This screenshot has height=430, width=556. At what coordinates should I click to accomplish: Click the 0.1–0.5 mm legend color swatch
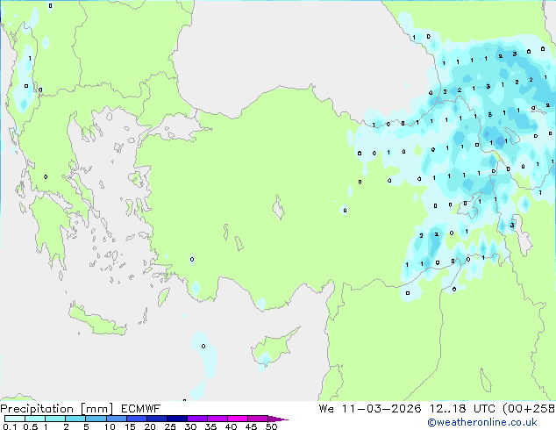[15, 419]
